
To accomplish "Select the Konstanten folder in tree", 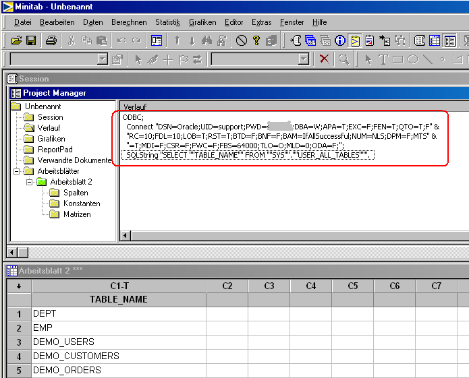I will [x=82, y=203].
